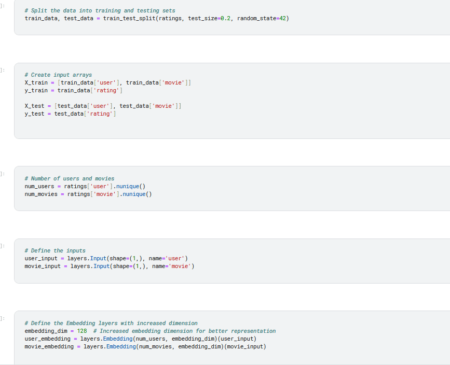This screenshot has height=365, width=450.
Task: Click the 'Split the data' comment line
Action: [x=100, y=10]
